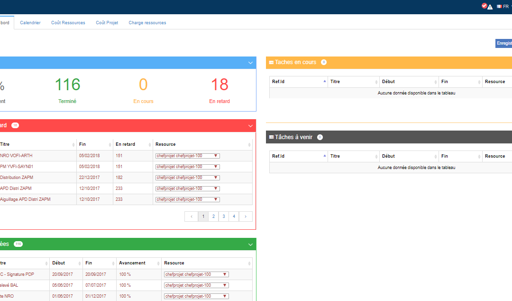The width and height of the screenshot is (512, 301).
Task: Collapse the red late tasks panel chevron
Action: coord(250,126)
